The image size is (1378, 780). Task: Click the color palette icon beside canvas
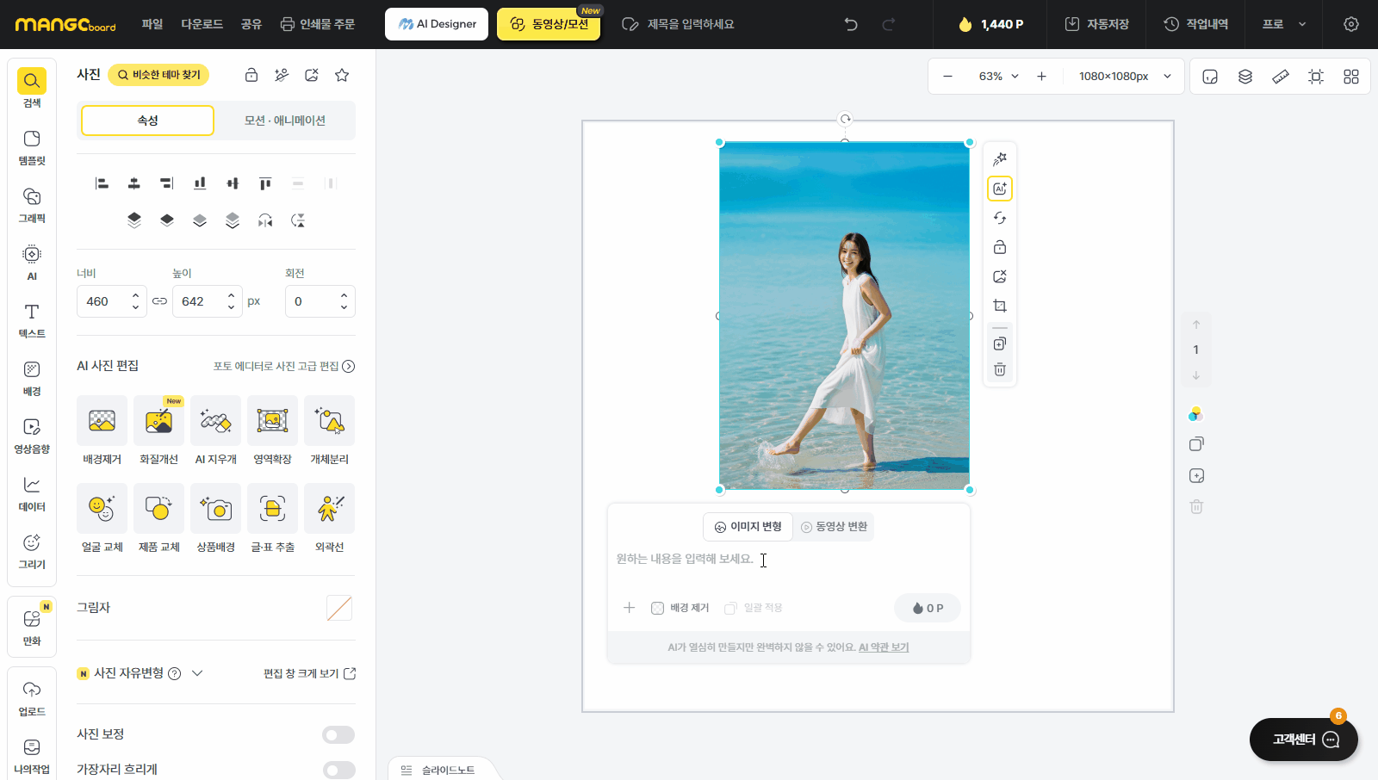coord(1195,414)
